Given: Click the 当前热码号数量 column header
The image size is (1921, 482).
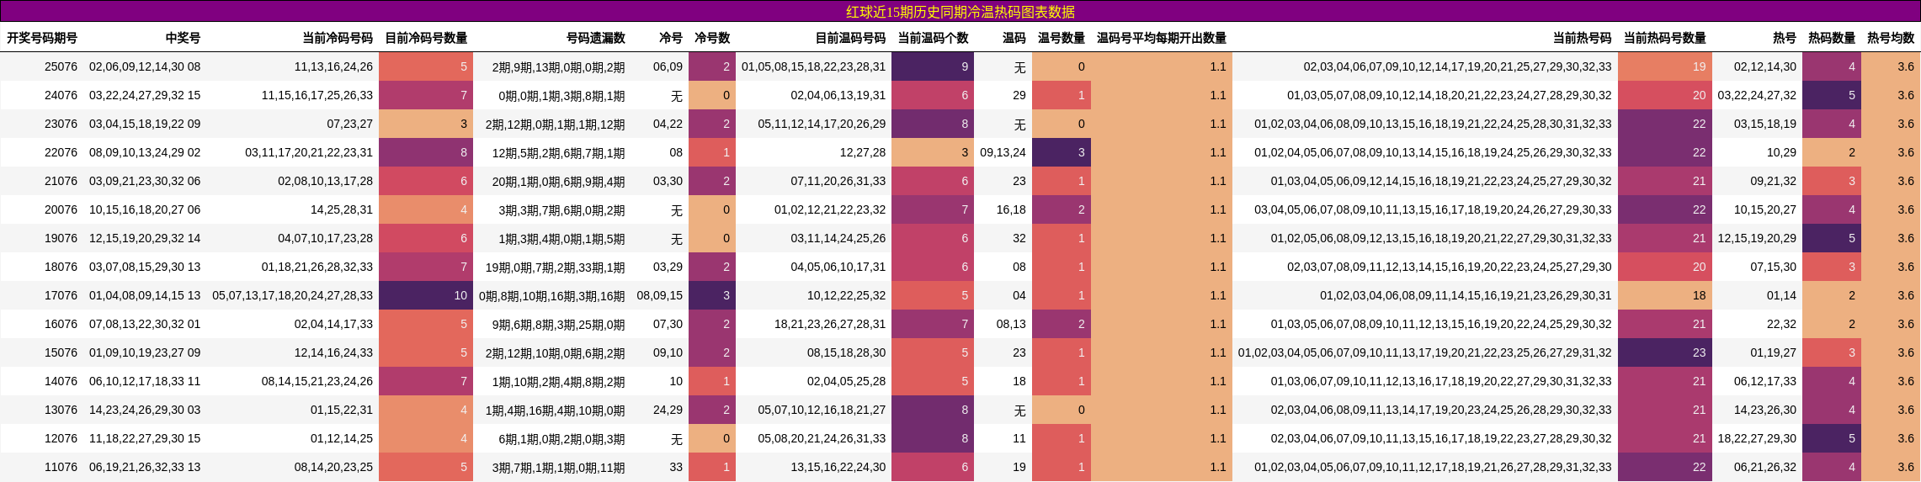Looking at the screenshot, I should coord(1665,38).
